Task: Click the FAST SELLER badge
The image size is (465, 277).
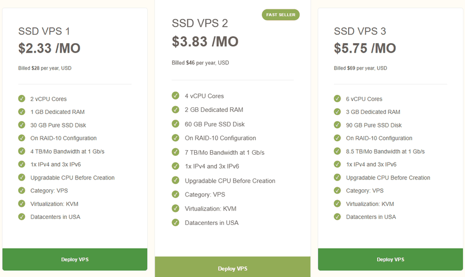Action: pos(281,15)
